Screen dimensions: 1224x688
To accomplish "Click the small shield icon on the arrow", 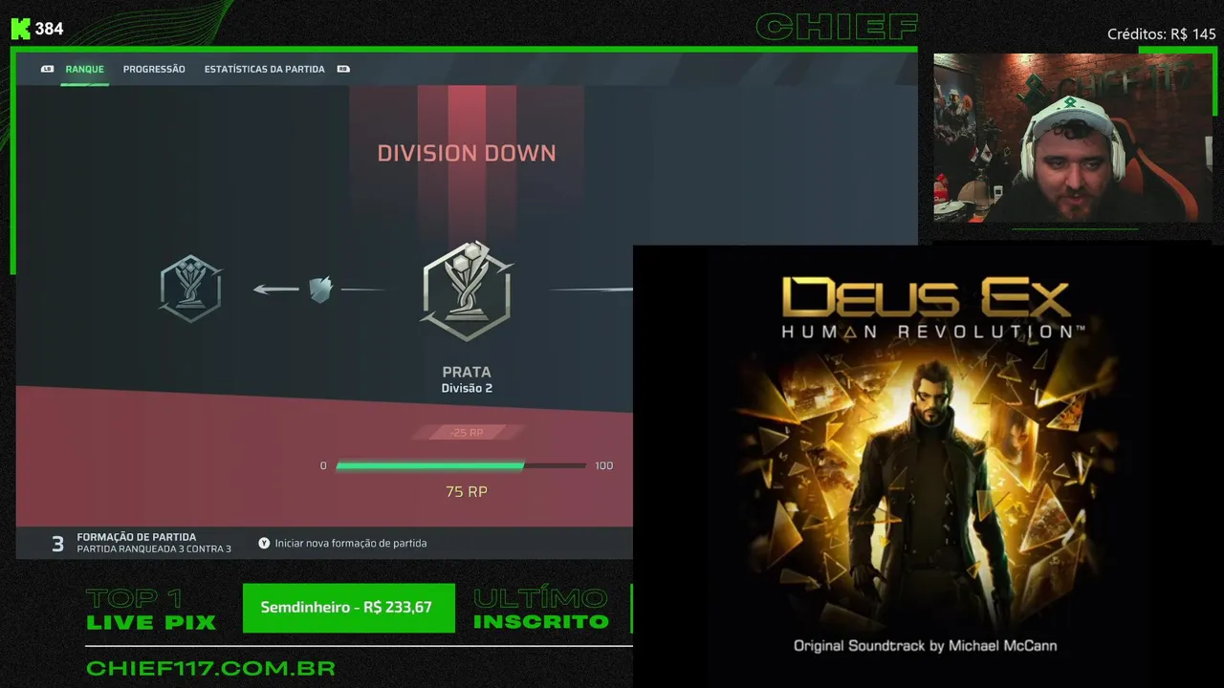I will pyautogui.click(x=320, y=290).
